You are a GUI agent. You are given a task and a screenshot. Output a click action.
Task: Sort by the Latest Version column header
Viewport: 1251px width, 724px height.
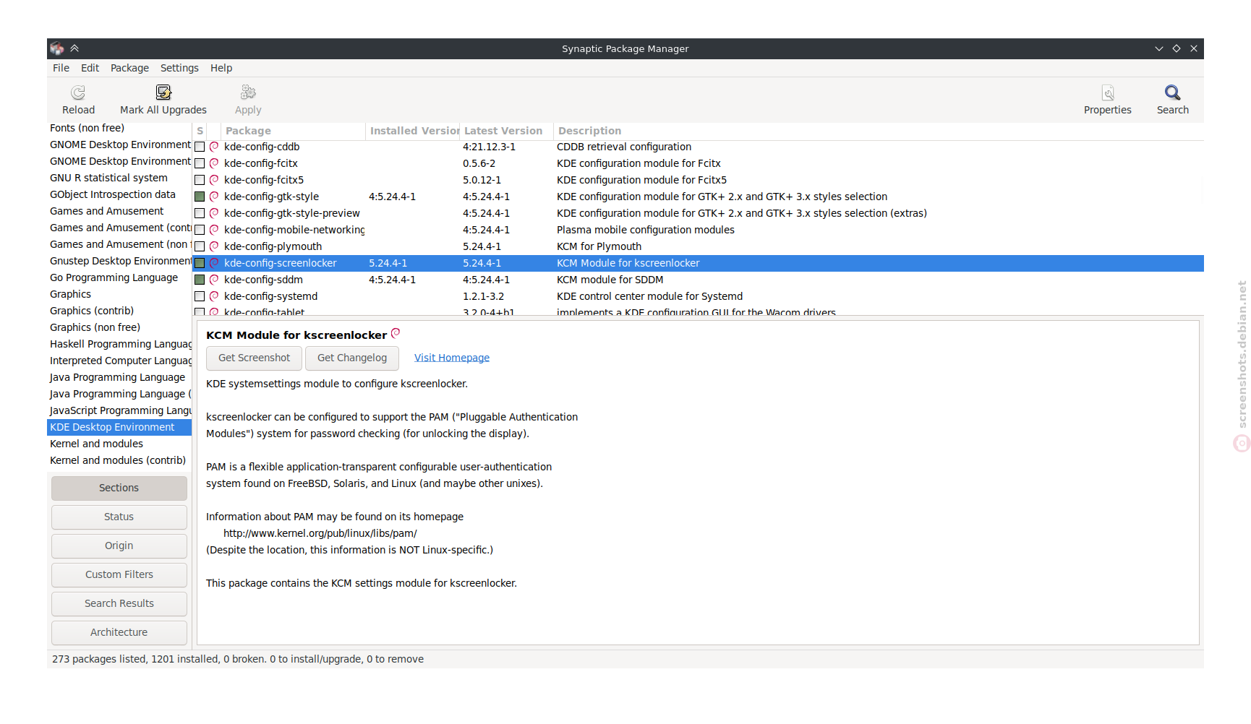[507, 131]
